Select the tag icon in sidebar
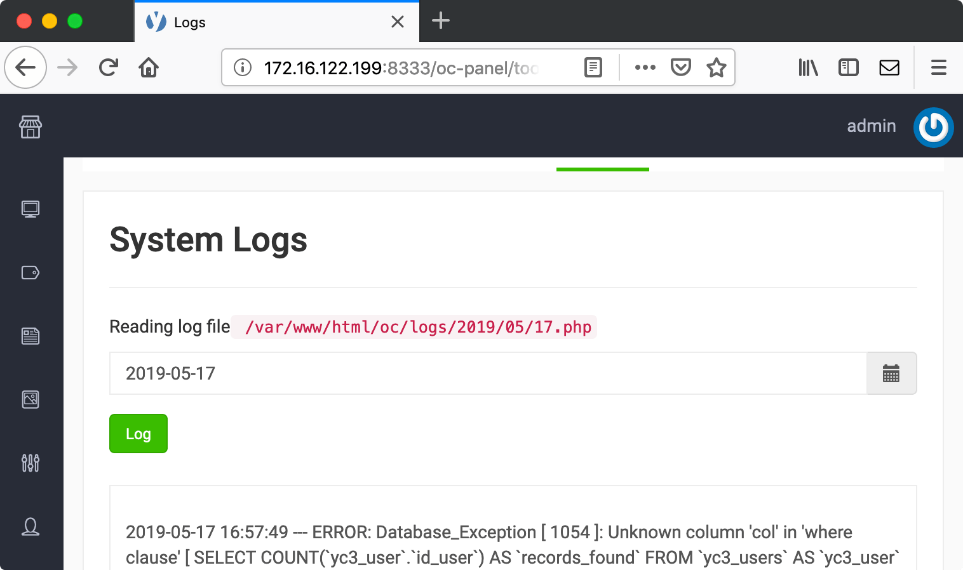The width and height of the screenshot is (963, 570). [30, 272]
